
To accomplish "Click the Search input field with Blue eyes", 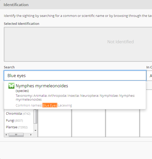I will point(75,76).
